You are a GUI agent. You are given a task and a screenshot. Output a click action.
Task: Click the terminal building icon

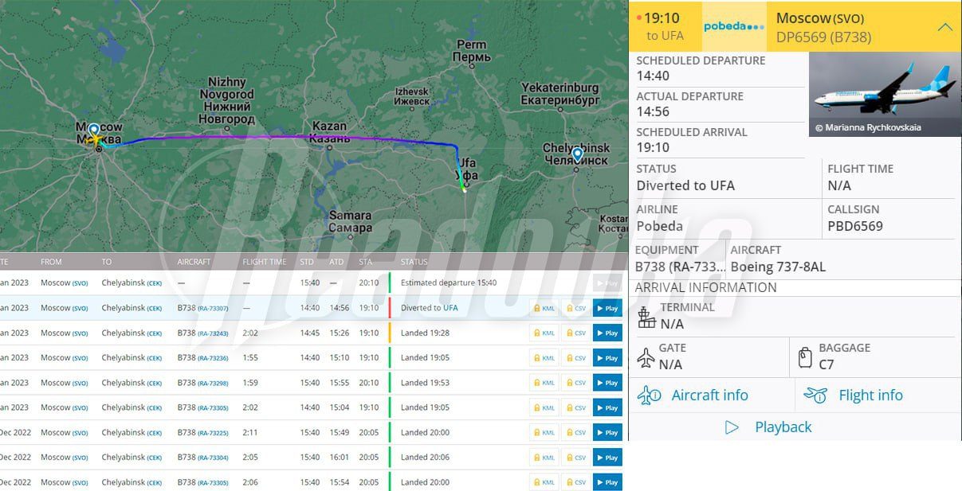[x=646, y=318]
